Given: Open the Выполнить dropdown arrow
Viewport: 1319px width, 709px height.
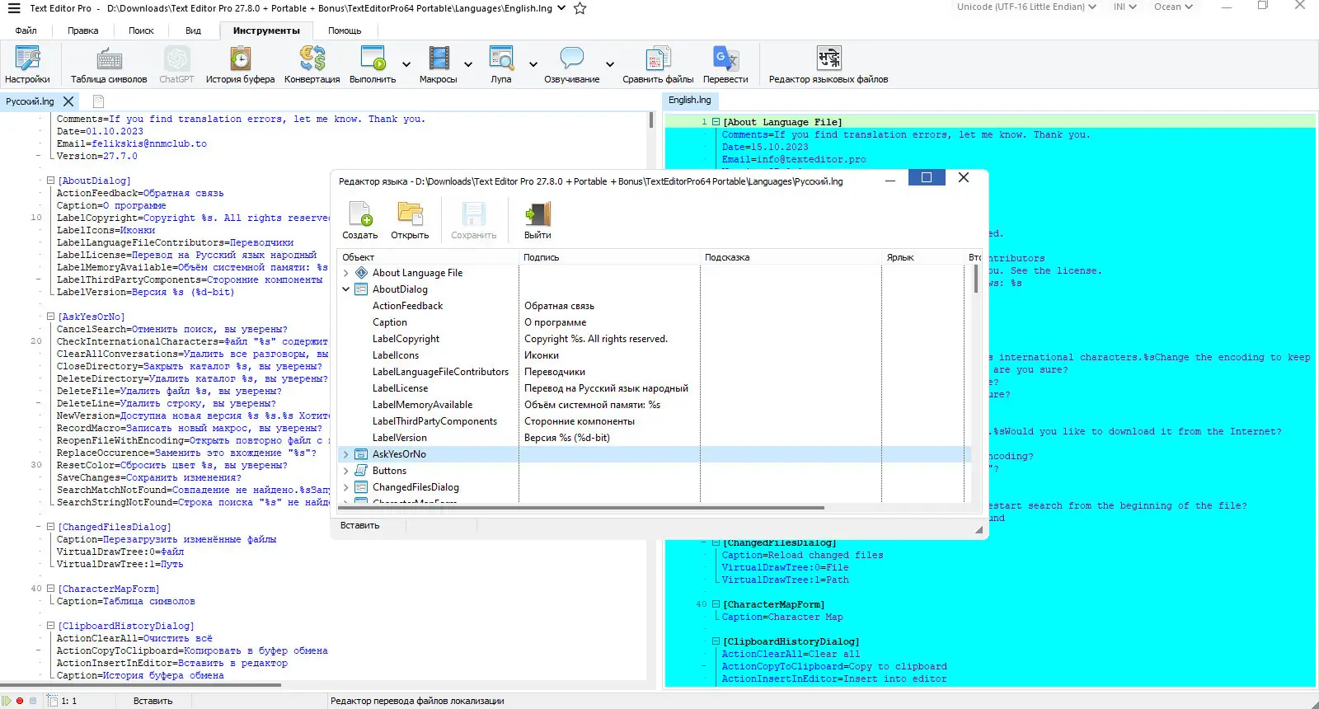Looking at the screenshot, I should coord(406,64).
